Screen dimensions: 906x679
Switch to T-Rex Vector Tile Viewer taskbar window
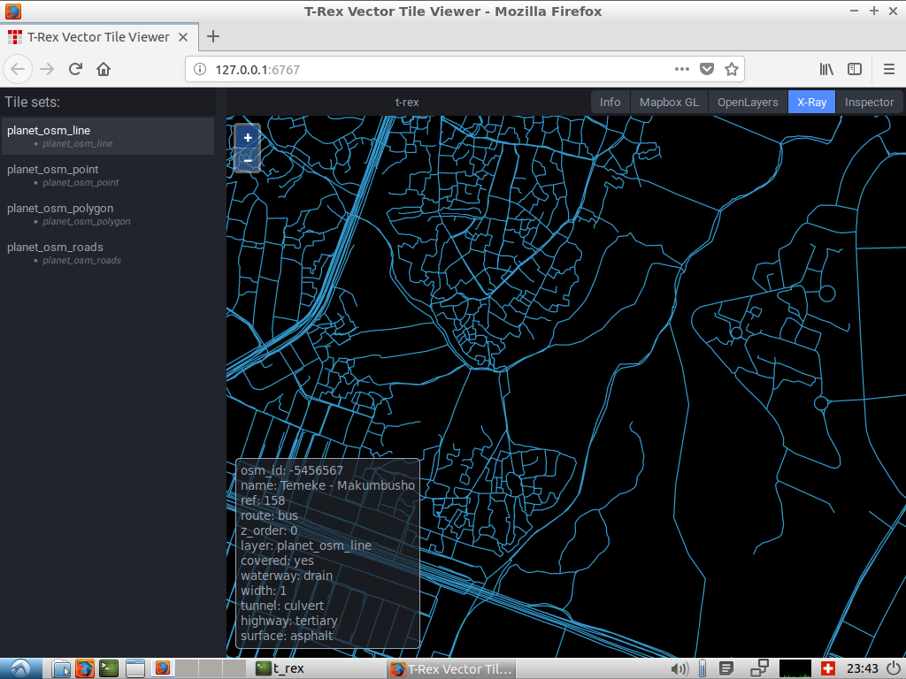click(450, 668)
